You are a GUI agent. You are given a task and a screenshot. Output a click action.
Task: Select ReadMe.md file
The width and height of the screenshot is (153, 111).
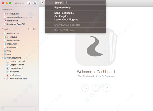(13, 47)
